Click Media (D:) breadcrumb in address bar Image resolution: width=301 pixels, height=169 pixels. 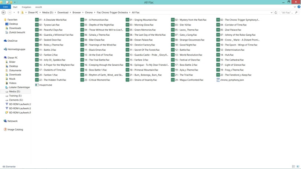point(48,12)
